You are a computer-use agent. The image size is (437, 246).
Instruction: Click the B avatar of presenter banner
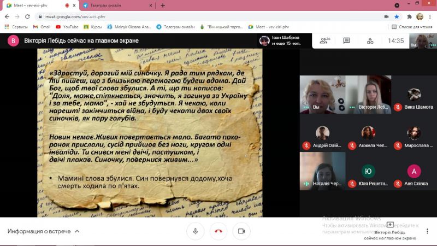pyautogui.click(x=13, y=40)
